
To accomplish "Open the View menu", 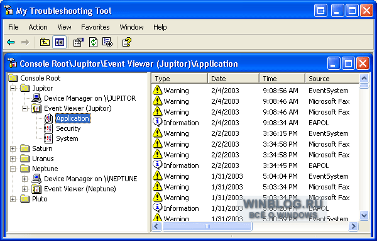I will tap(64, 27).
